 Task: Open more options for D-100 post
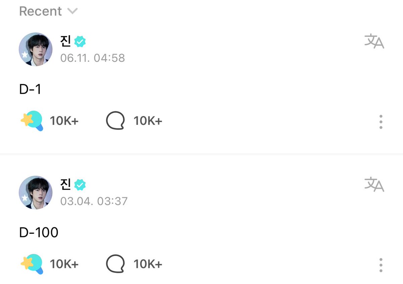380,265
